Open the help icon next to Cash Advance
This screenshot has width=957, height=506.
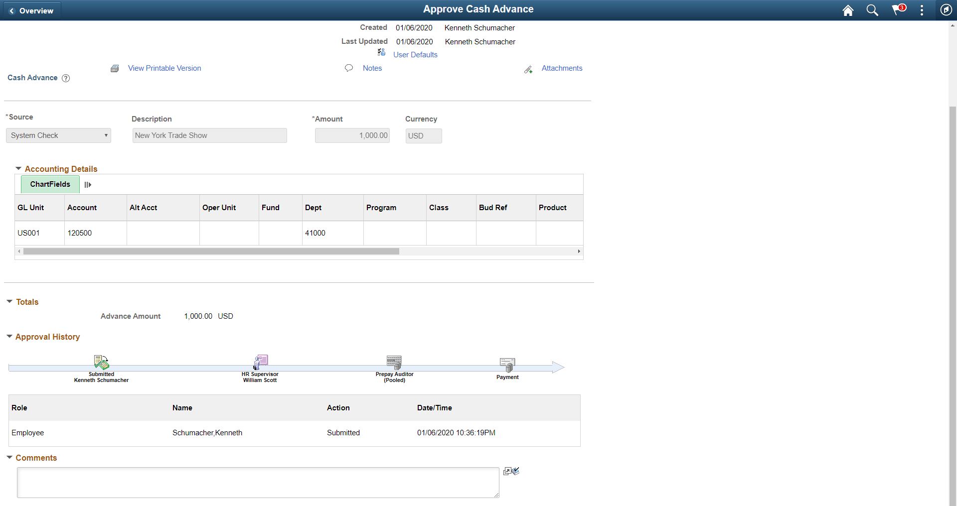click(x=65, y=78)
